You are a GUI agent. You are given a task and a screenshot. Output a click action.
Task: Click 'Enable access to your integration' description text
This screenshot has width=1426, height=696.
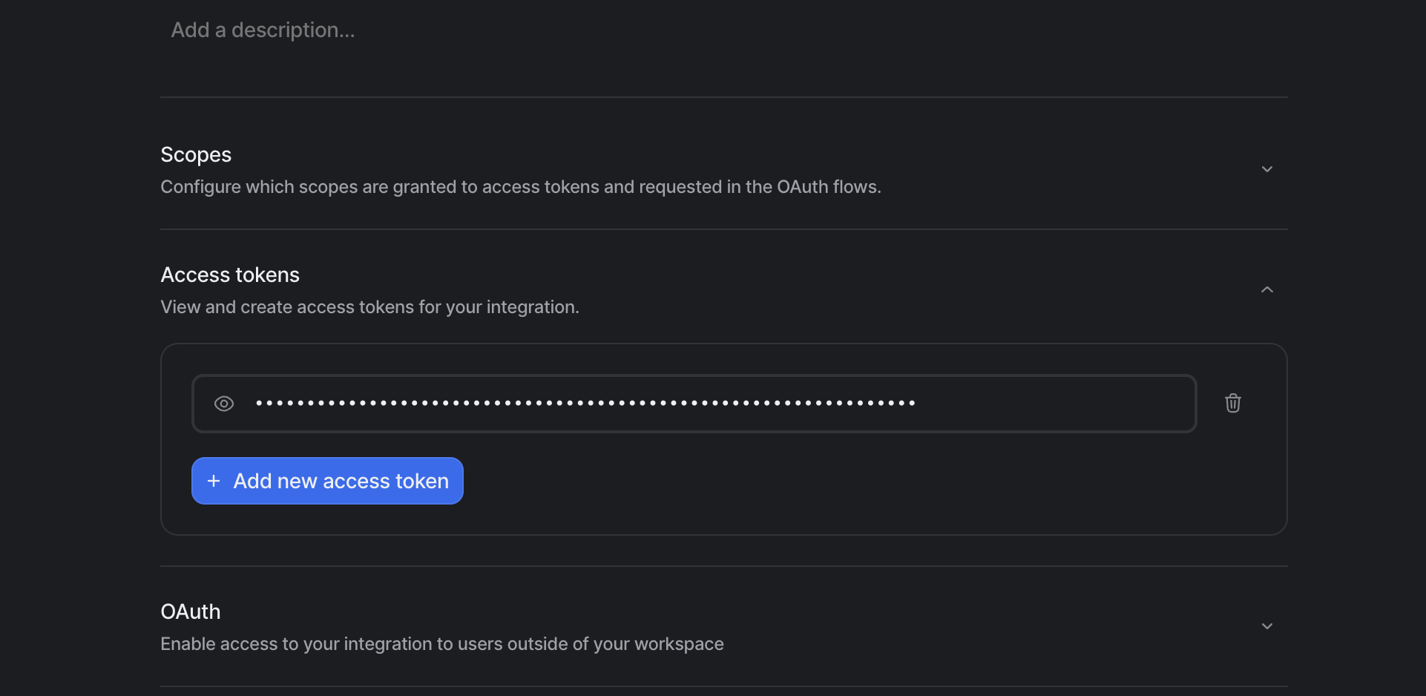tap(441, 644)
